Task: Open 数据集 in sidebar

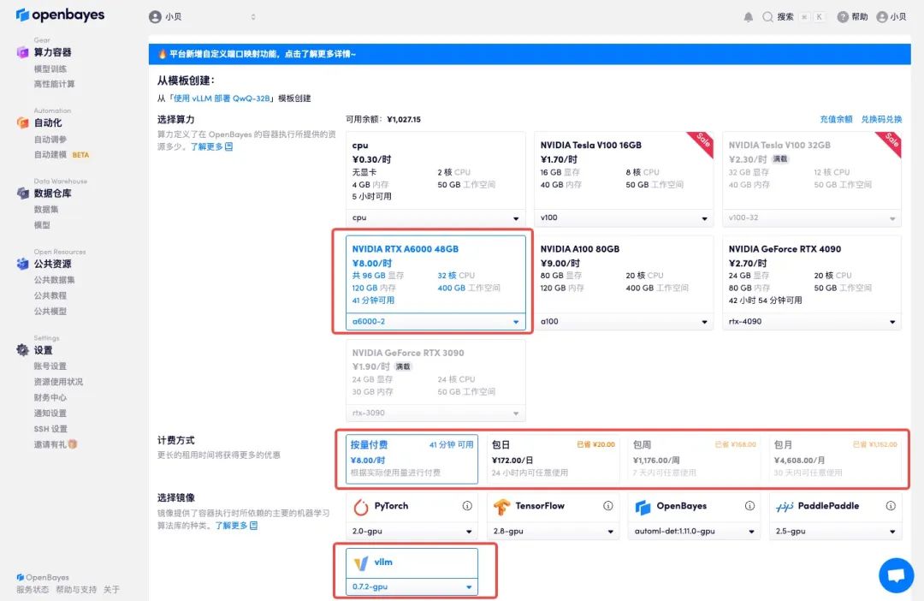Action: tap(46, 210)
